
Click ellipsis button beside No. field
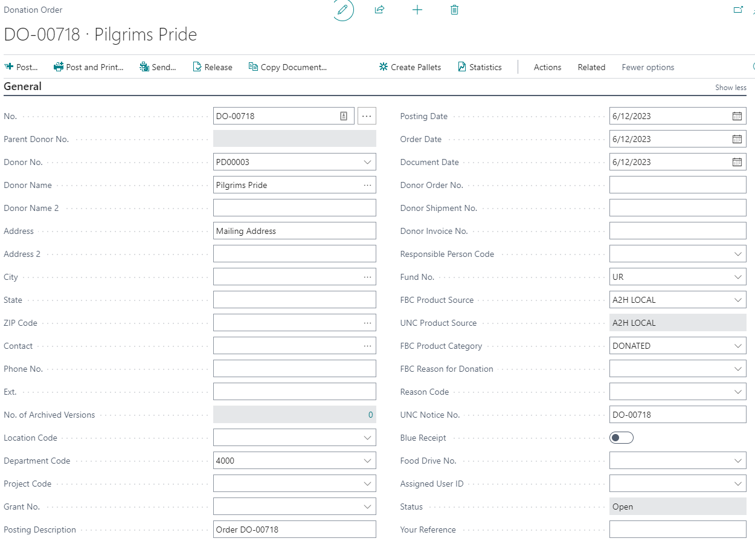(x=367, y=116)
